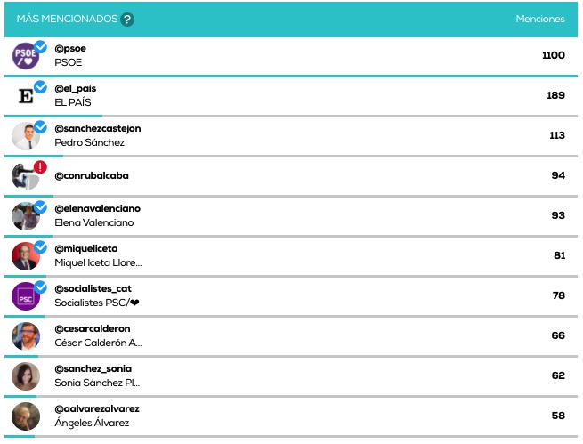Image resolution: width=583 pixels, height=444 pixels.
Task: Open the @elenavalenciano handle
Action: [x=97, y=209]
